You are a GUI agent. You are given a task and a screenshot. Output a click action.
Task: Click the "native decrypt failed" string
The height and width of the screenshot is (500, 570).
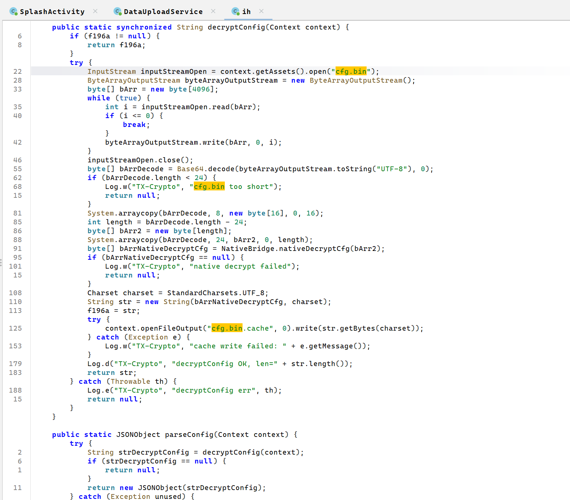pyautogui.click(x=240, y=266)
